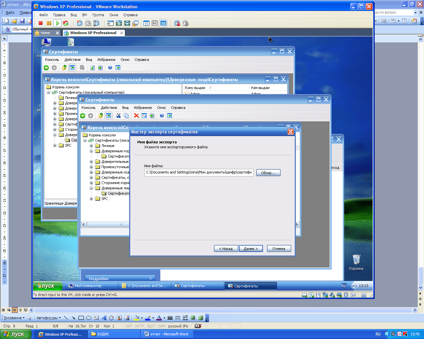Click the Show Sidebar icon in VMware toolbar
424x339 pixels.
point(111,23)
